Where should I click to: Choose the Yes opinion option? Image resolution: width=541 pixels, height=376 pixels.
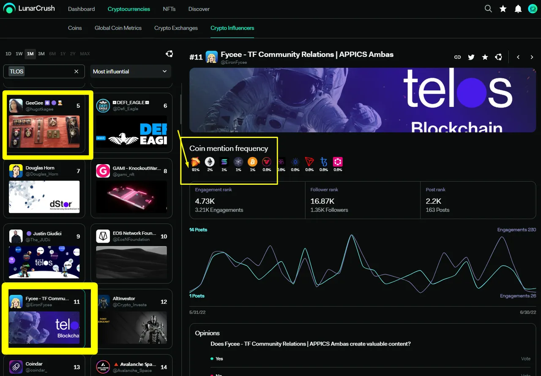pyautogui.click(x=219, y=359)
